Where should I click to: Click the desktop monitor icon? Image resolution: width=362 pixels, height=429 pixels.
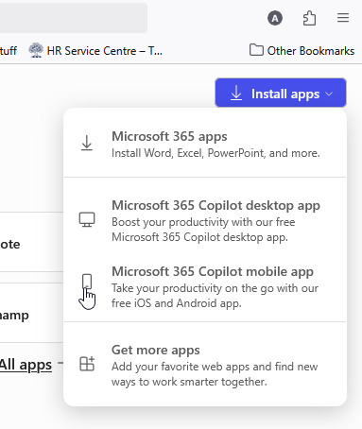pyautogui.click(x=87, y=219)
